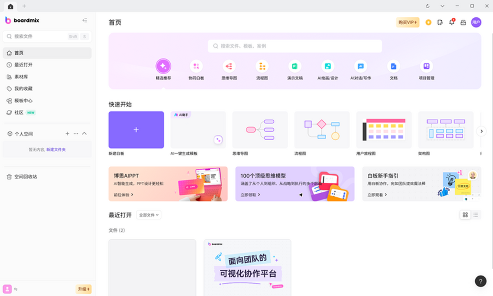The width and height of the screenshot is (493, 296).
Task: Go to 首页 in the sidebar
Action: pyautogui.click(x=47, y=53)
